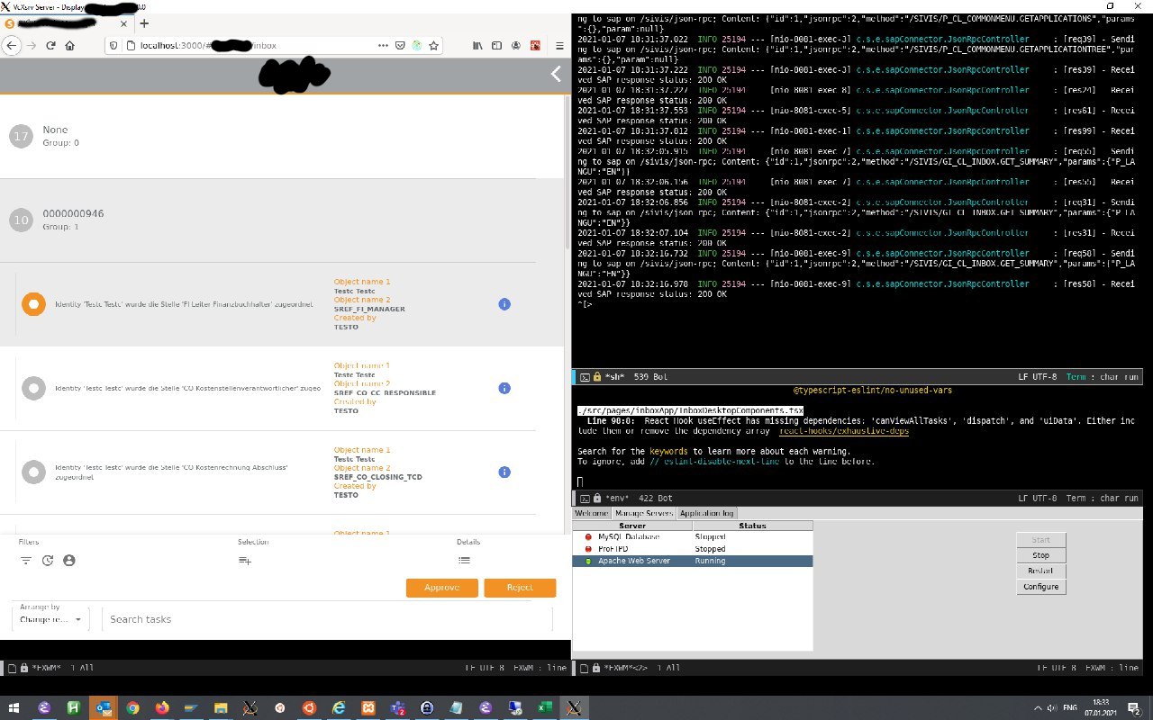Open Internet Explorer from the taskbar
The image size is (1153, 720).
[339, 707]
